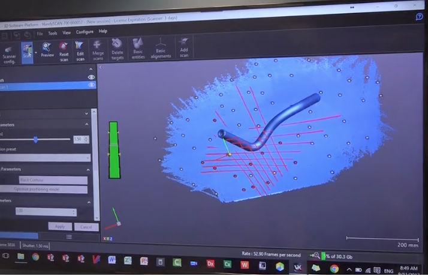Click the undo arrow icon
The height and width of the screenshot is (276, 428).
[17, 35]
